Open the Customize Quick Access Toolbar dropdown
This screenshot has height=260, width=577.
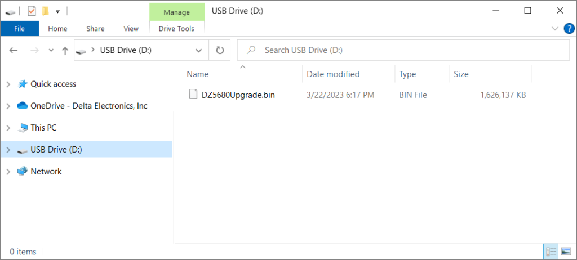57,11
